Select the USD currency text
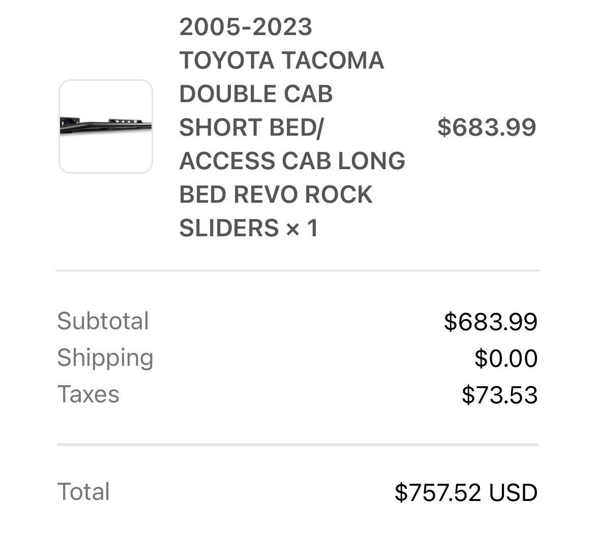Screen dimensions: 595x534 pos(513,492)
